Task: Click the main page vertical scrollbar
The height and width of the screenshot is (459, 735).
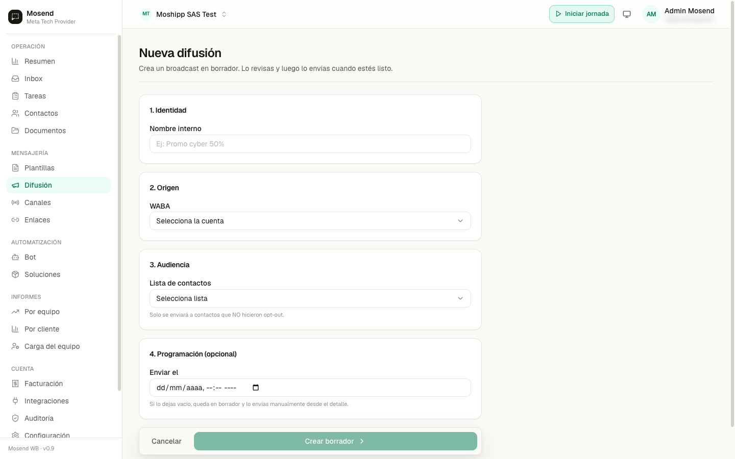Action: coord(732,214)
